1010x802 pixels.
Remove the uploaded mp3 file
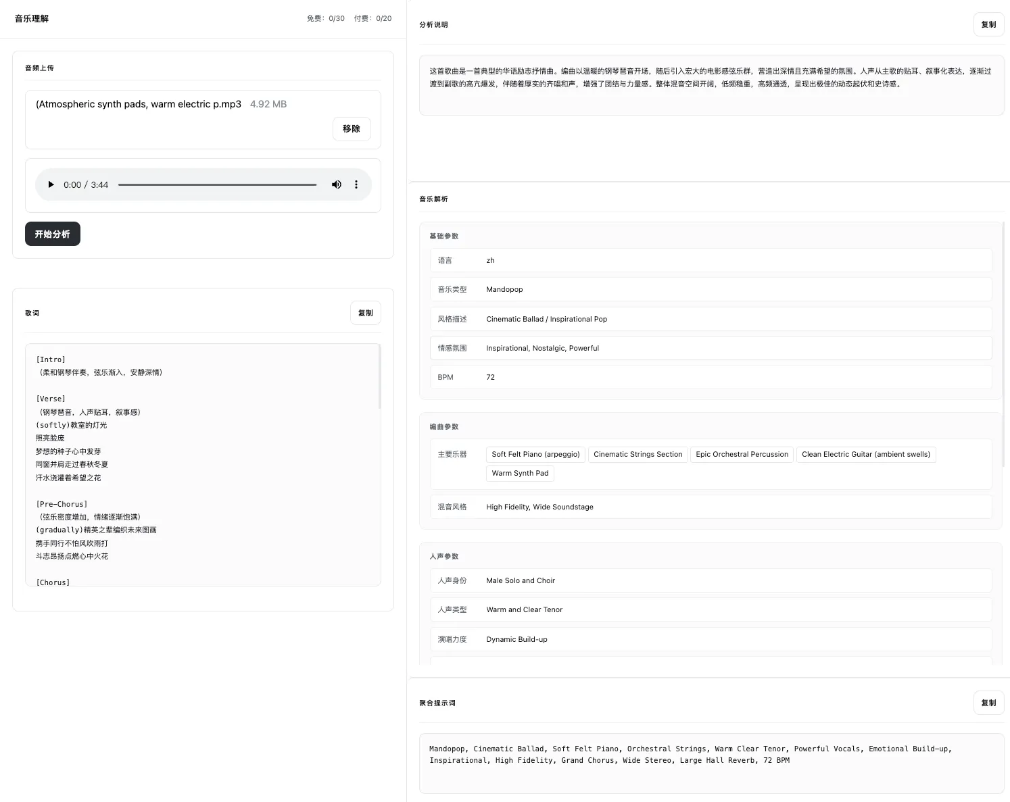point(351,128)
